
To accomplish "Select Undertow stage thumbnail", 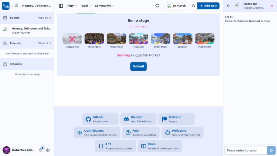I will point(94,39).
